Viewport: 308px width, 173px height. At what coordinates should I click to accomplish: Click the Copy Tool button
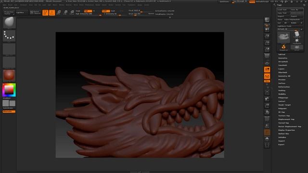coord(283,13)
